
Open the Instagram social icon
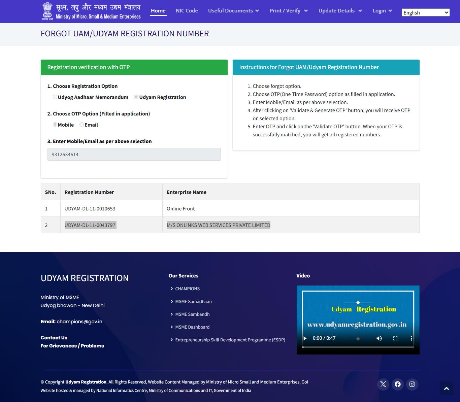(x=412, y=384)
